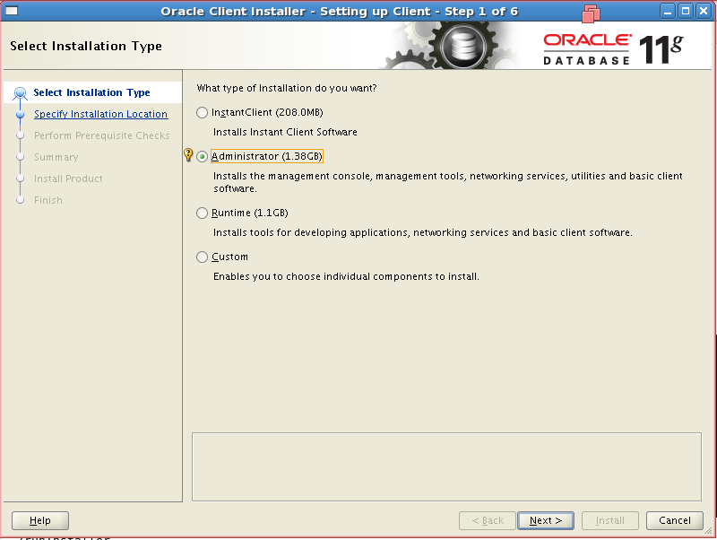Maximize the Oracle Client Installer window
Image resolution: width=717 pixels, height=540 pixels.
click(686, 11)
